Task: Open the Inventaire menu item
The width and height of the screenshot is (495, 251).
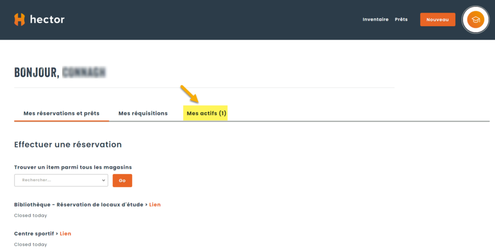Action: click(x=375, y=20)
